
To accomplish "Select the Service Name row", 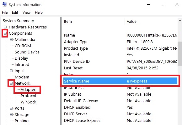I will pos(120,81).
